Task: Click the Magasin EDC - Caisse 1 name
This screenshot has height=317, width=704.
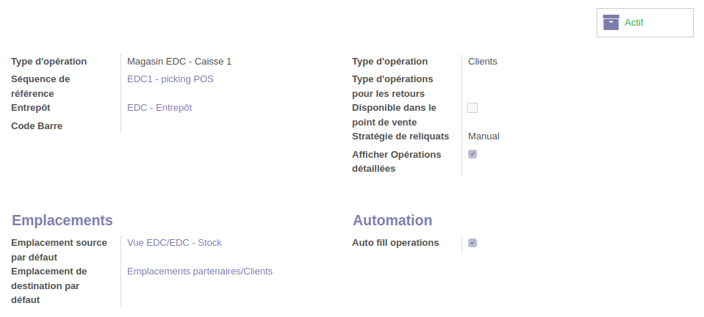Action: coord(179,62)
